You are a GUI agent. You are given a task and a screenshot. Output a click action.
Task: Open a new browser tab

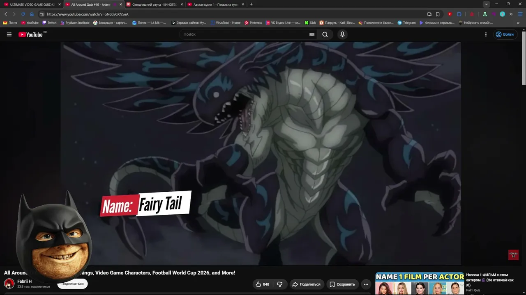pos(251,4)
